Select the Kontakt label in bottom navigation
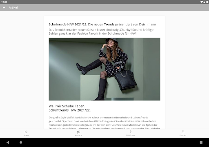 [x=183, y=135]
